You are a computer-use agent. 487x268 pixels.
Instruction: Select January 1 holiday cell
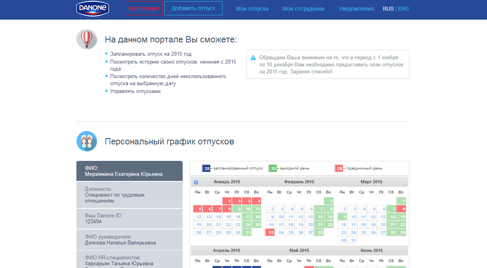pos(227,201)
